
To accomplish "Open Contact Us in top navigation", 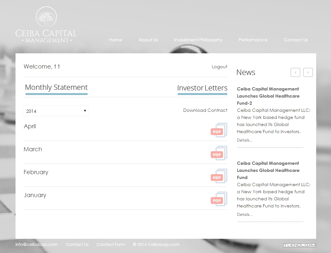I will click(x=296, y=40).
